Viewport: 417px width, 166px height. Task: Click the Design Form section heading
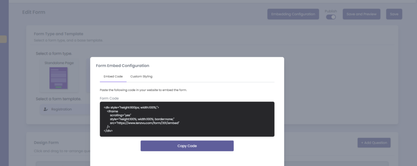[46, 142]
